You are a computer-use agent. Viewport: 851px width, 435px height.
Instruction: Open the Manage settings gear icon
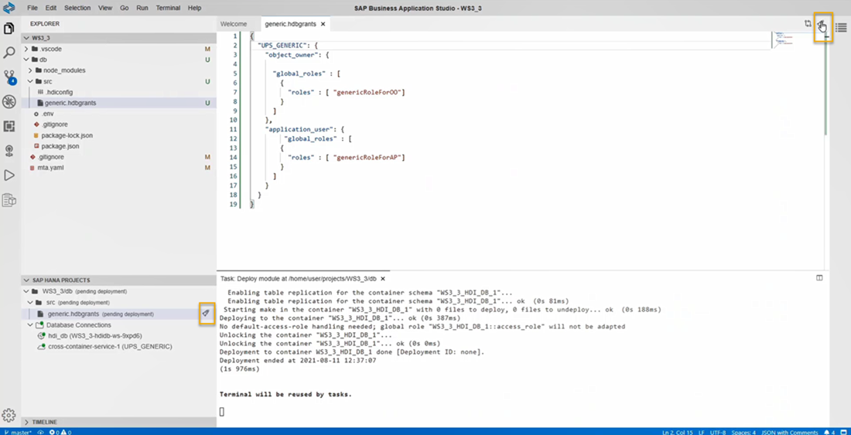(9, 415)
